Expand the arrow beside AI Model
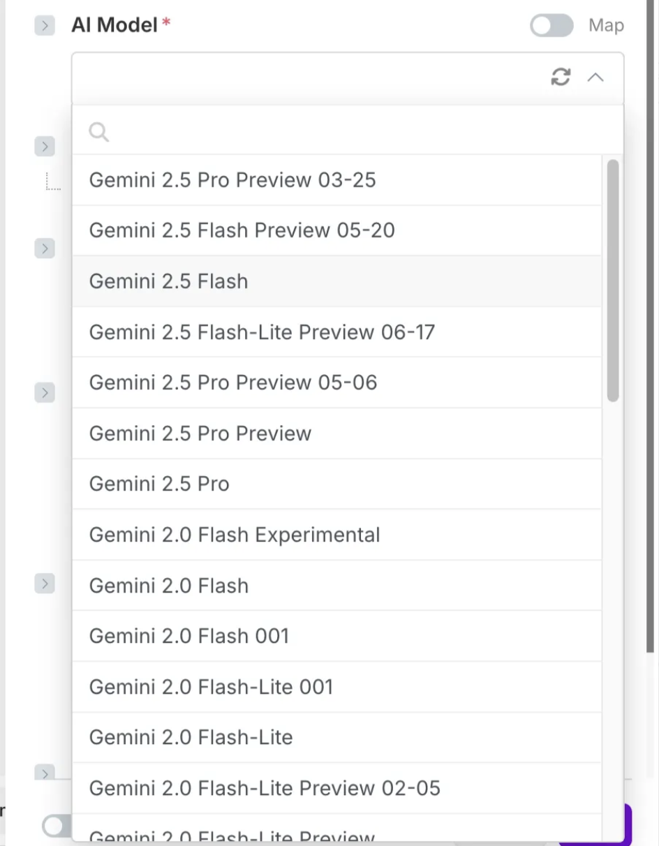The width and height of the screenshot is (659, 846). [x=45, y=26]
